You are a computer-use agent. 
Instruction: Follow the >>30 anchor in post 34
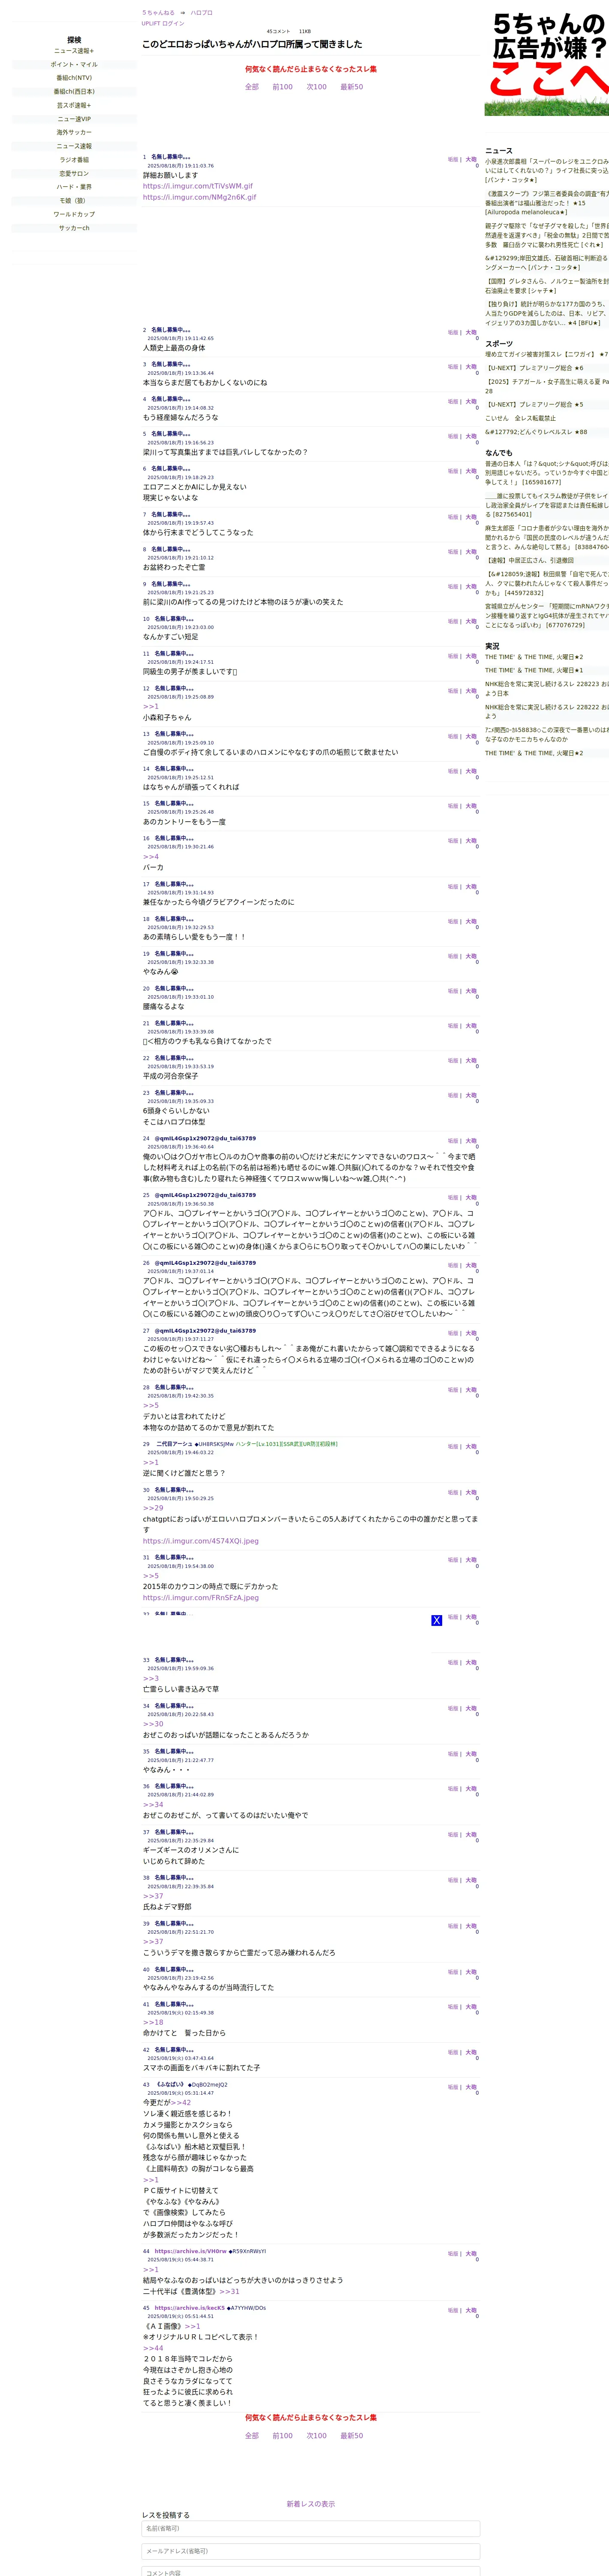point(153,1724)
